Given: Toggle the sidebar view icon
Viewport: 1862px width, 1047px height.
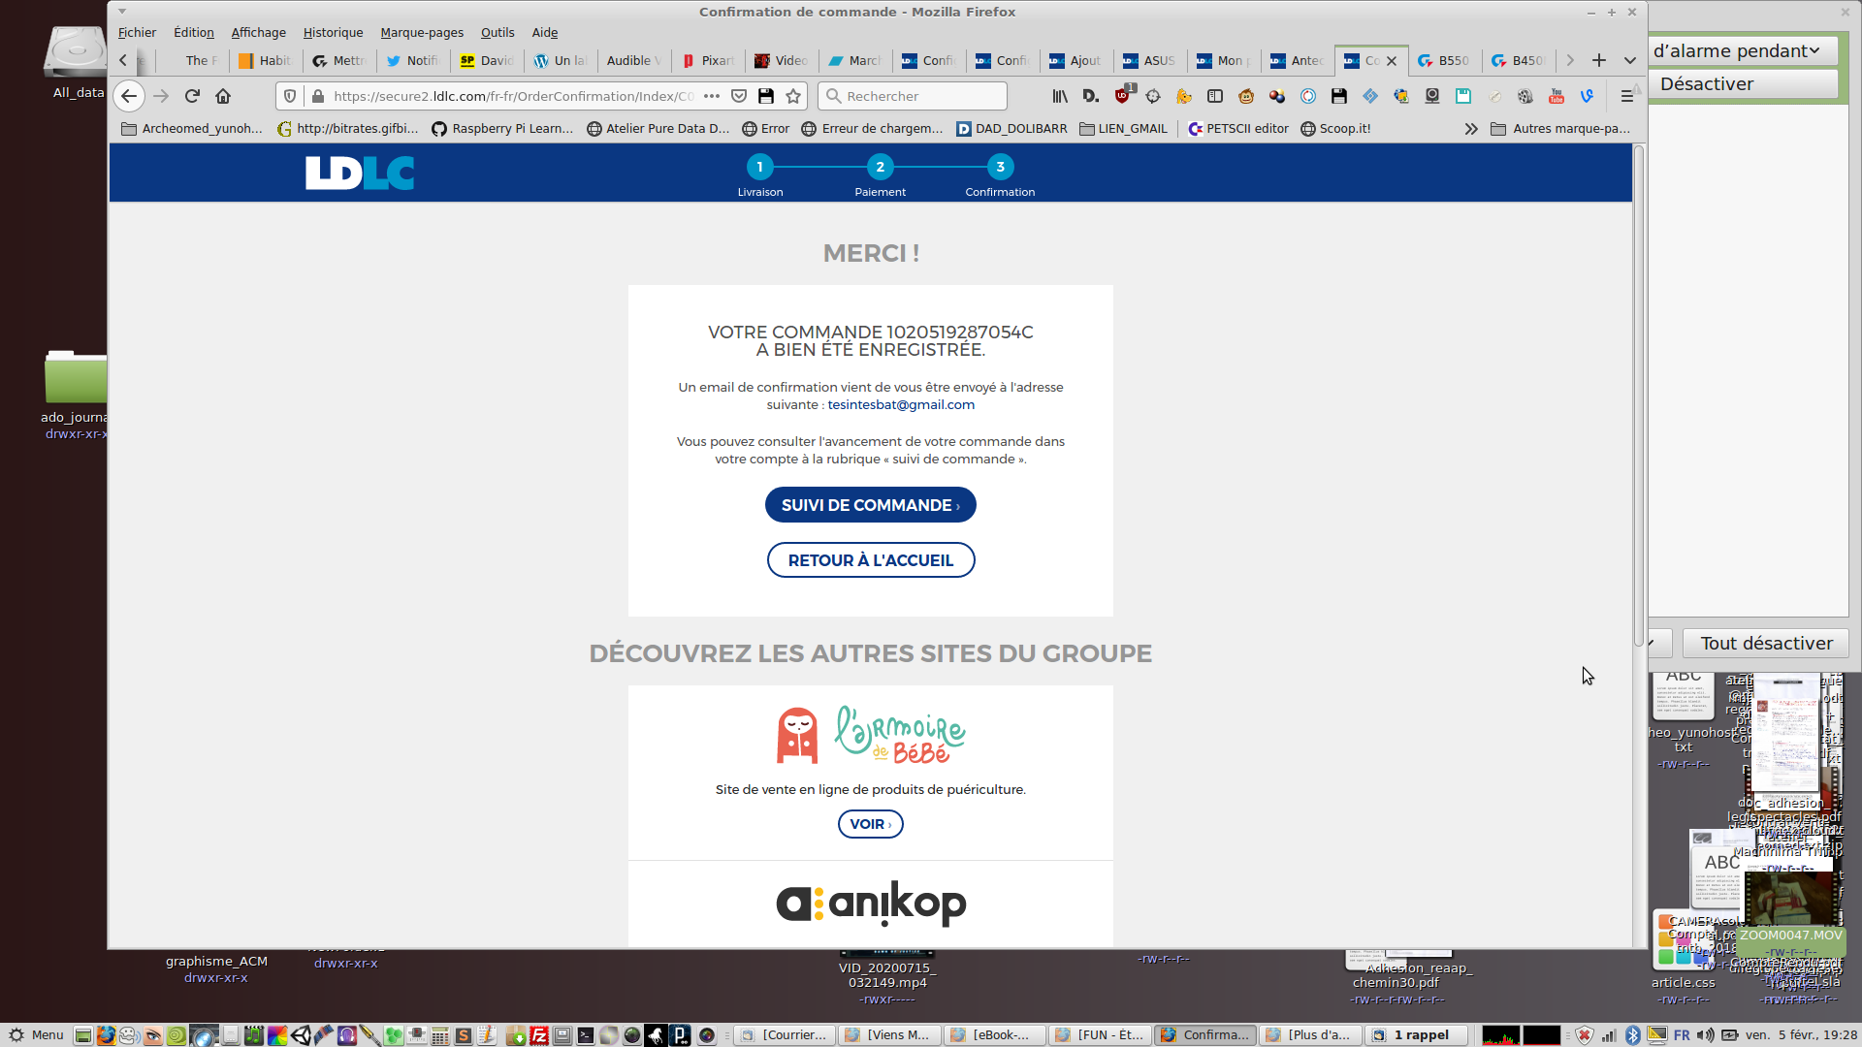Looking at the screenshot, I should pos(1215,96).
